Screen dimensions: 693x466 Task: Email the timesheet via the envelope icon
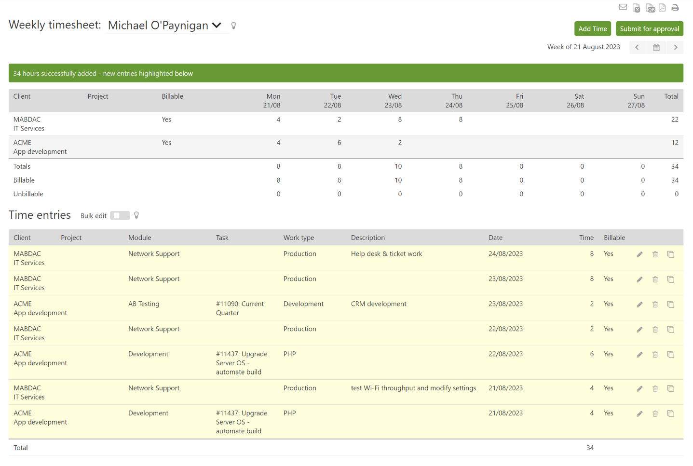pos(623,7)
